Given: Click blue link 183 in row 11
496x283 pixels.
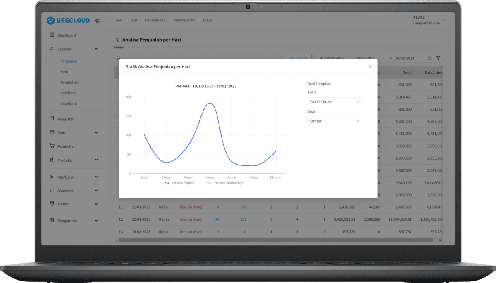Looking at the screenshot, I should click(x=243, y=207).
